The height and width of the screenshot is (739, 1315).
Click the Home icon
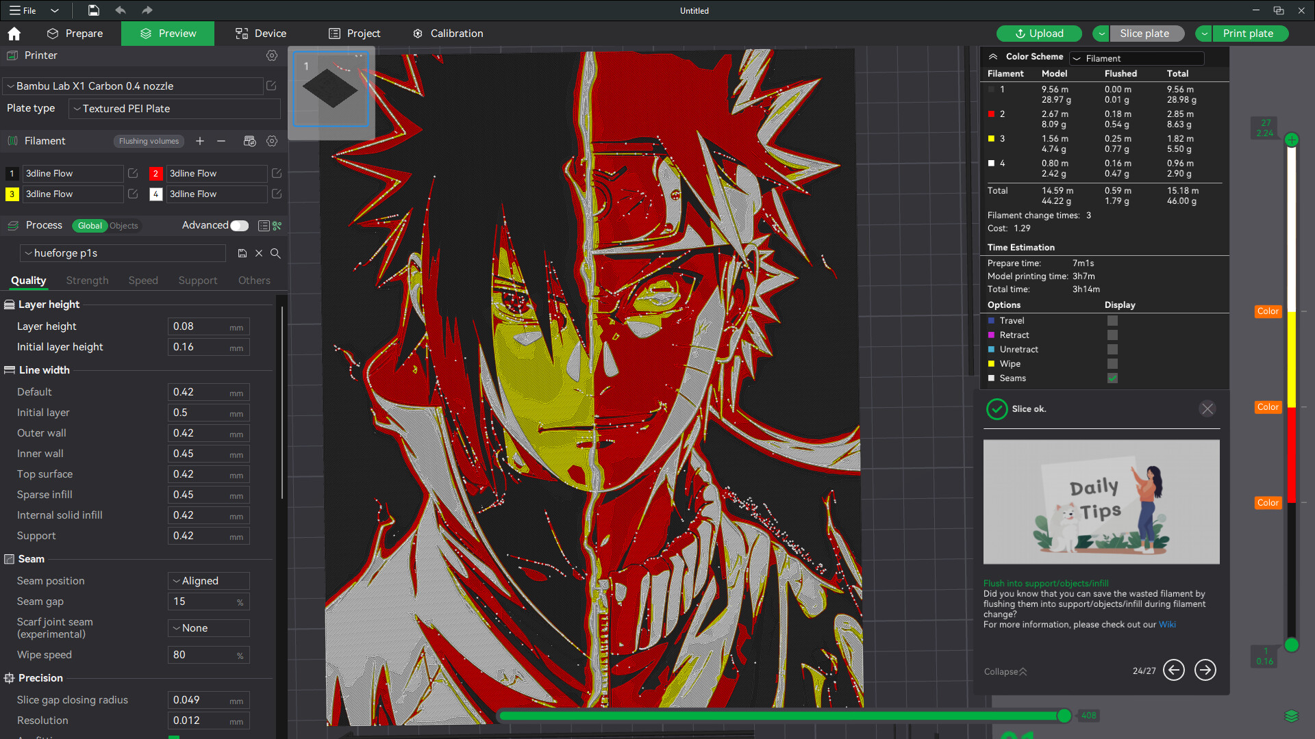[x=14, y=34]
